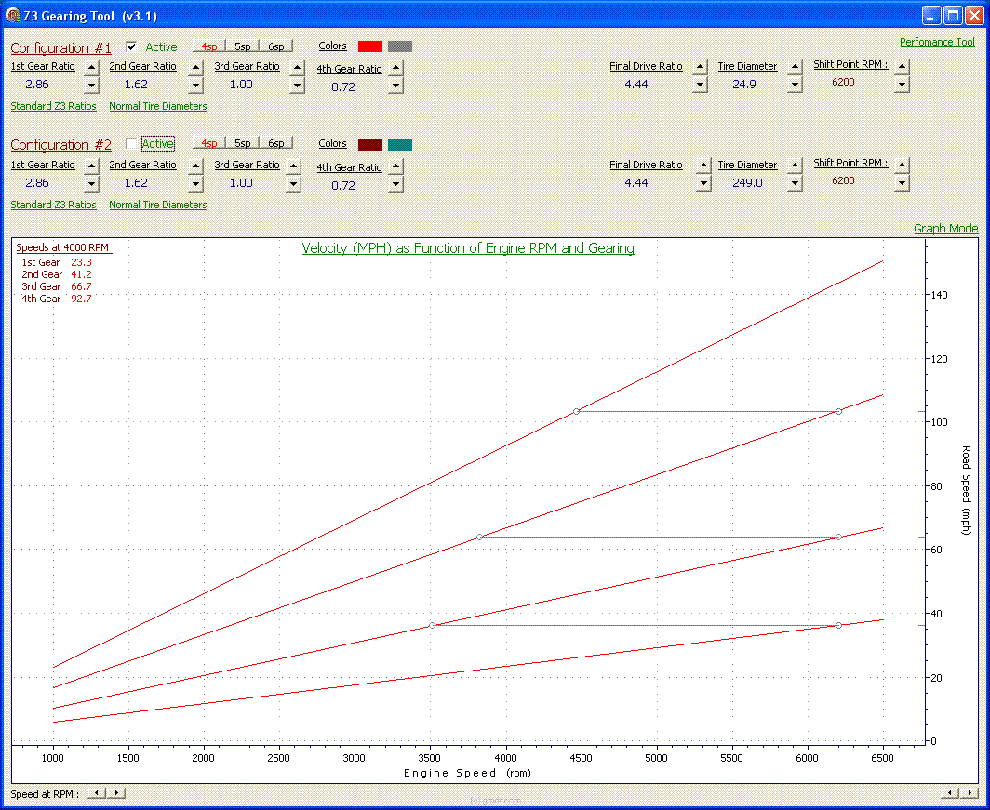Click Configuration #1 red color swatch

click(370, 46)
